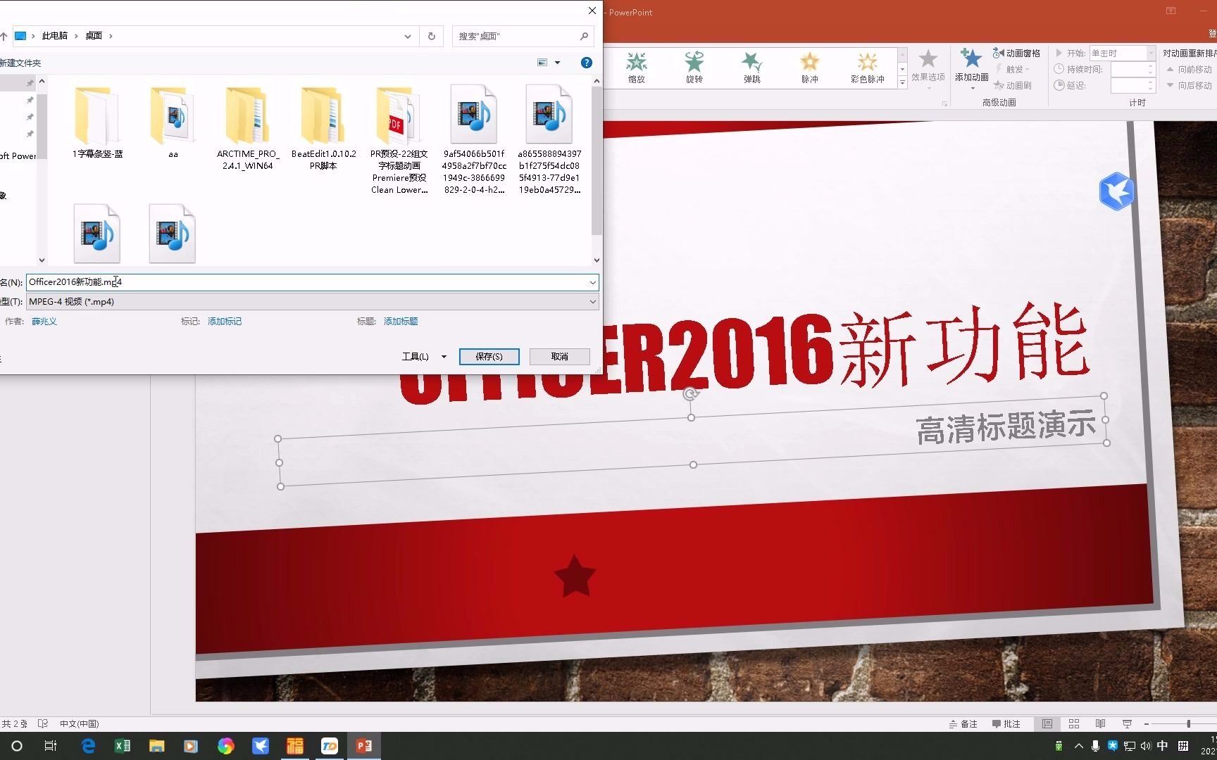The image size is (1217, 760).
Task: Toggle 备注 (Notes) in status bar
Action: 963,724
